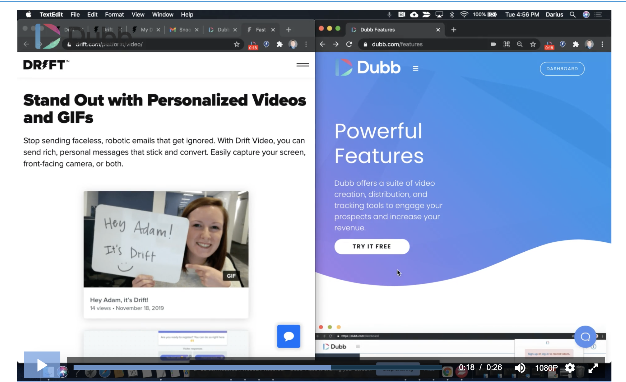Click the drift.com/platform/video address bar
The height and width of the screenshot is (382, 626).
click(x=149, y=44)
